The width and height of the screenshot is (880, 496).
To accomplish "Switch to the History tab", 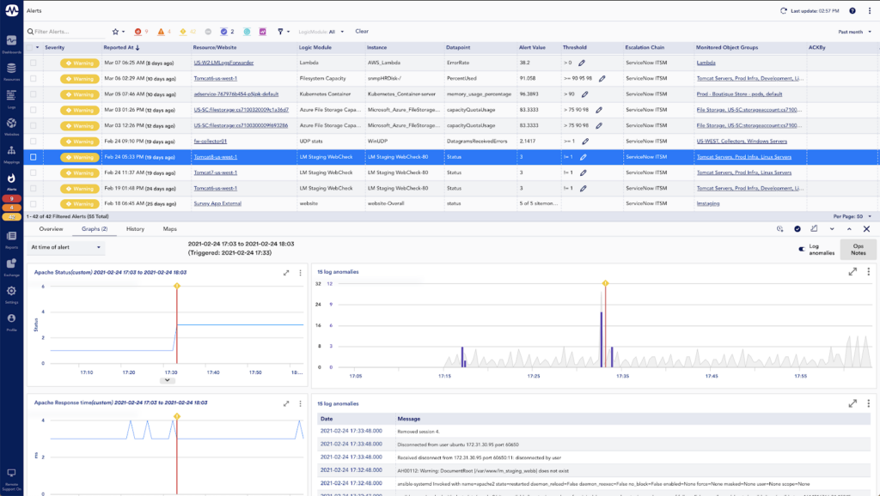I will point(135,229).
